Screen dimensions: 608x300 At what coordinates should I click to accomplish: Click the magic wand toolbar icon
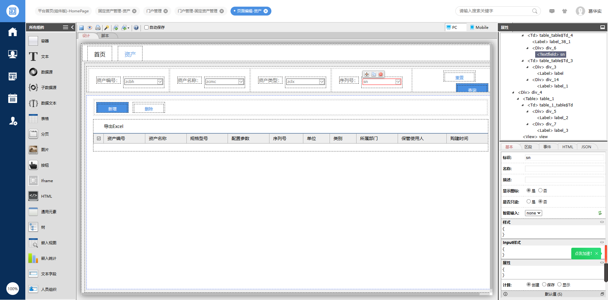pyautogui.click(x=106, y=28)
